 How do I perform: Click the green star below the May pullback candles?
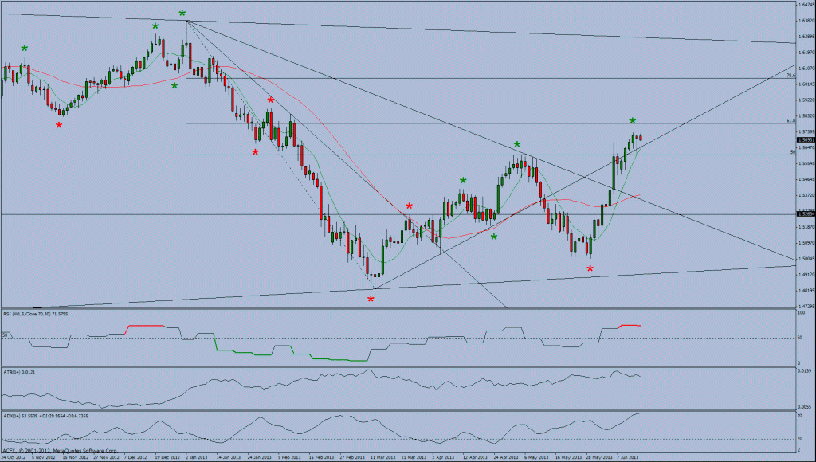coord(495,236)
